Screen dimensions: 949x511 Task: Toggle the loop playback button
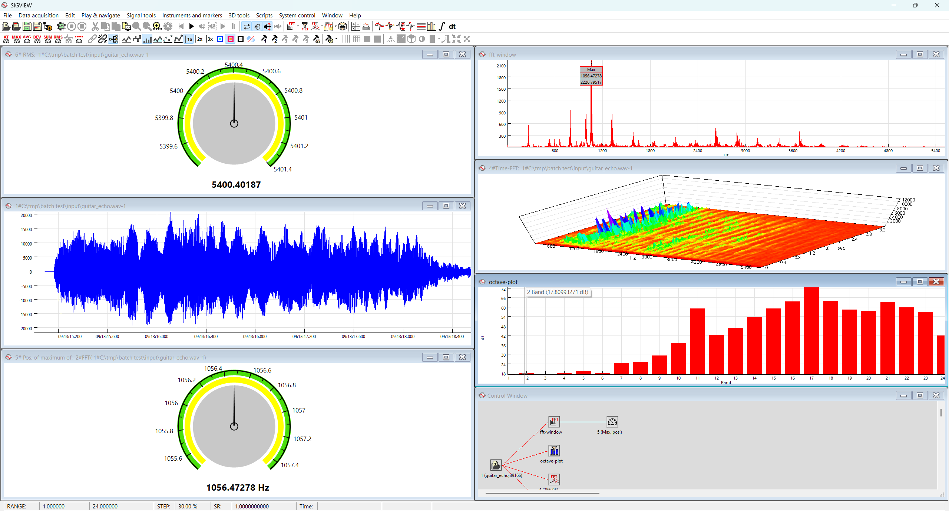pyautogui.click(x=247, y=26)
